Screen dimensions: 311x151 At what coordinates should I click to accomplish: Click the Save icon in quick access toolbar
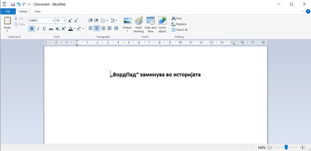(13, 4)
